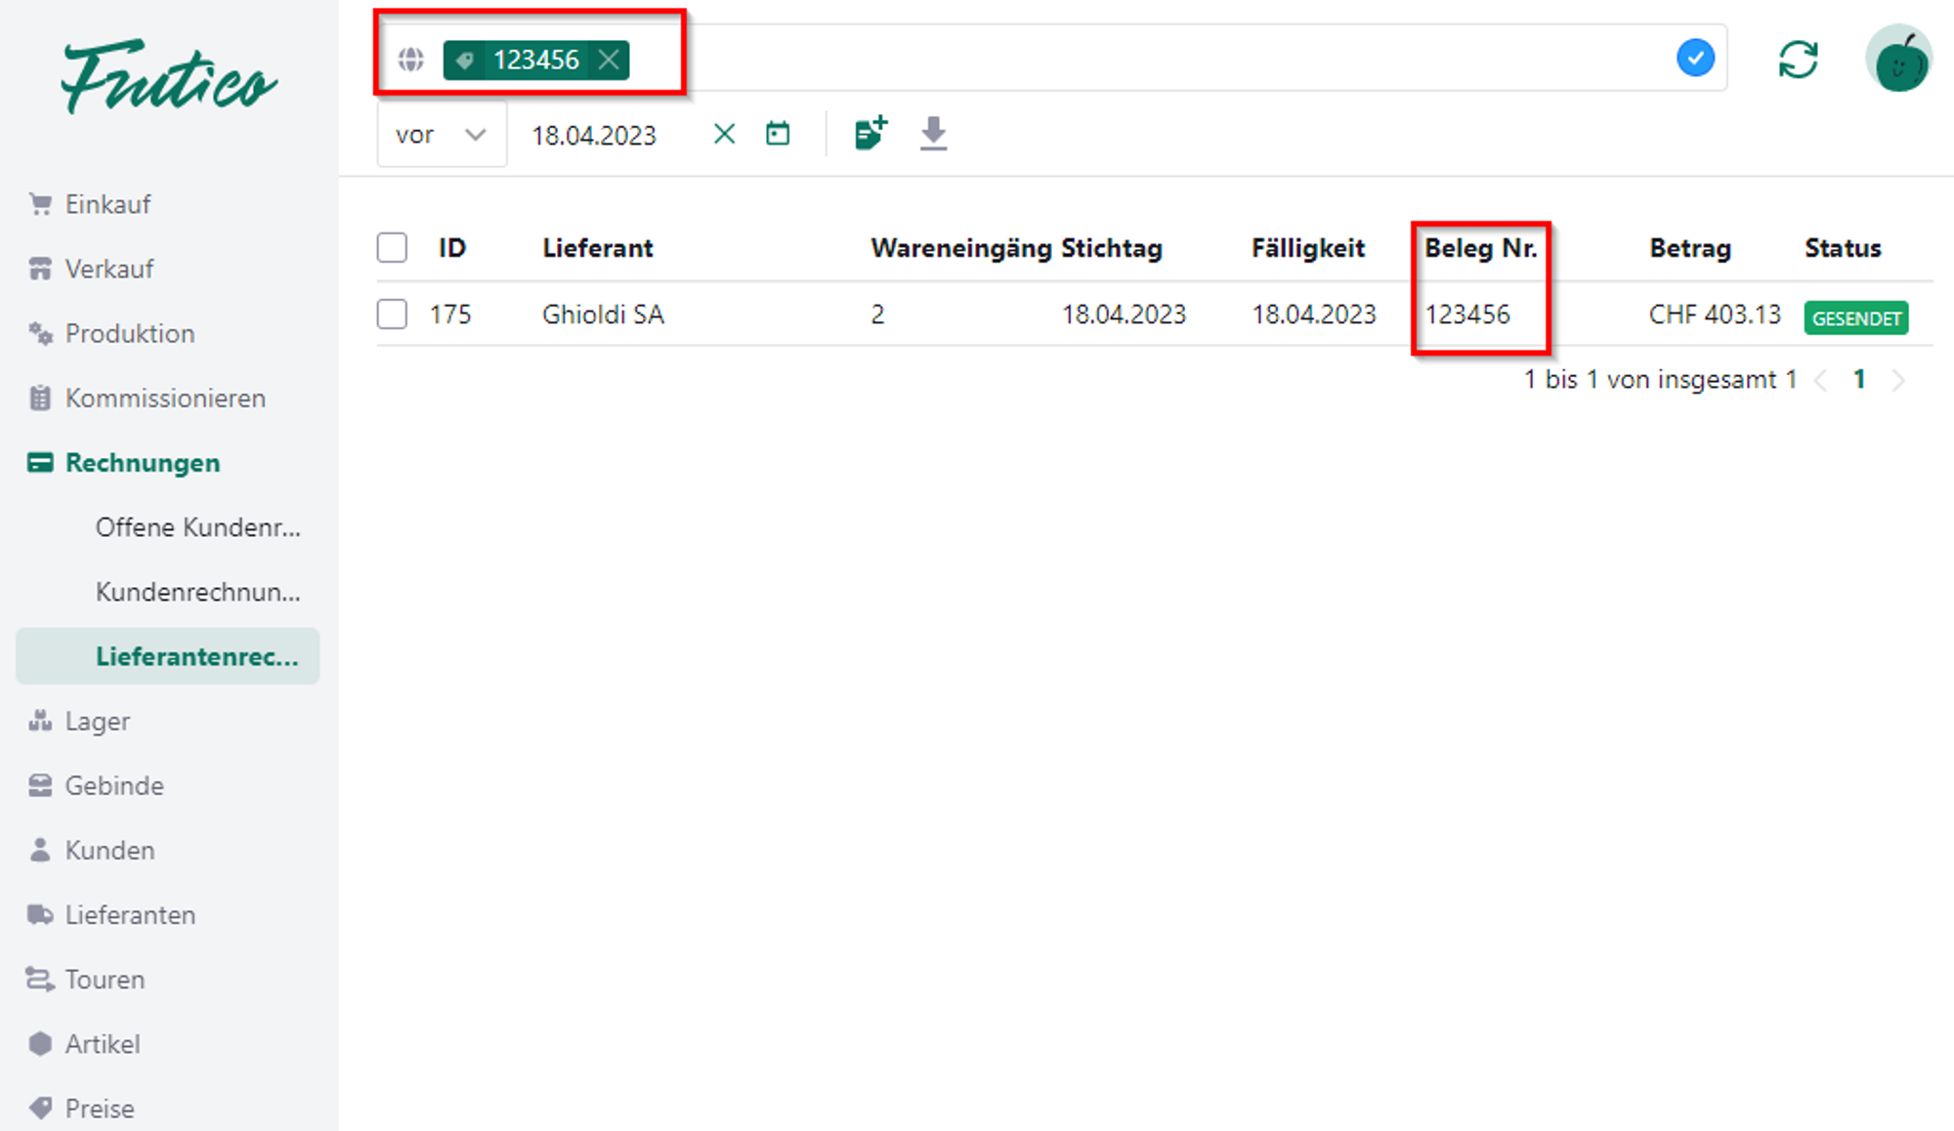Check the row for invoice ID 175

(x=392, y=314)
